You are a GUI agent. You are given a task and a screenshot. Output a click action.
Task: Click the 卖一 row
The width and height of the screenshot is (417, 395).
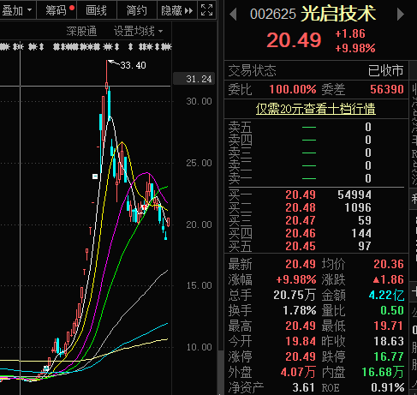point(316,178)
